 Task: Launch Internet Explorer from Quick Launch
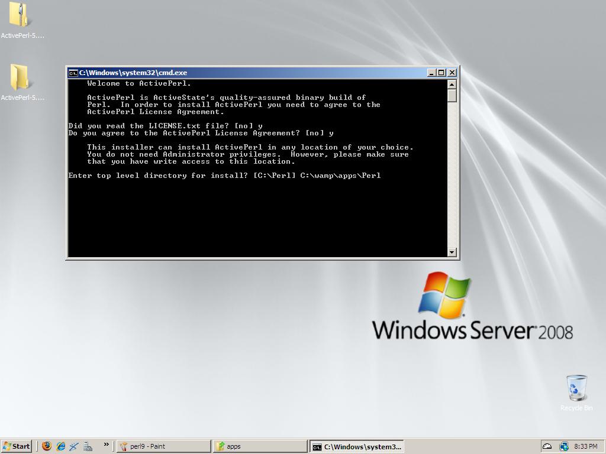coord(60,446)
